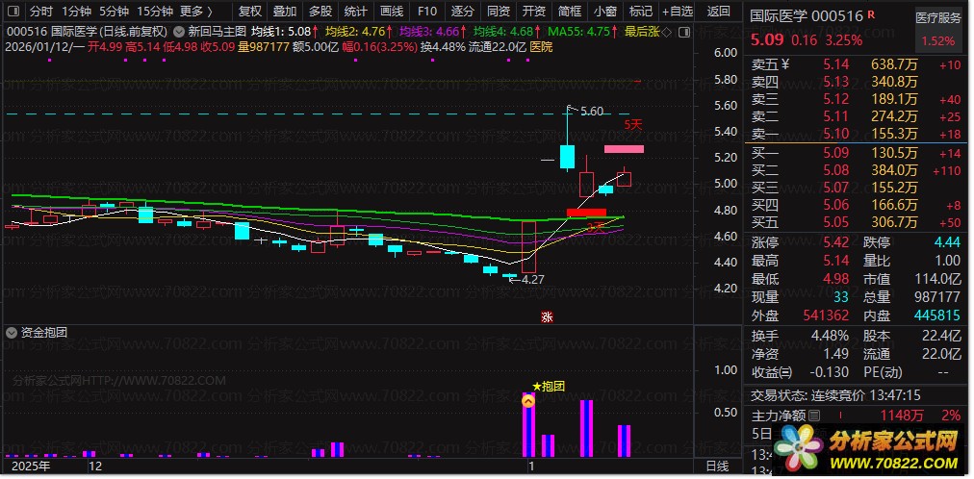Click the 均线4: 4.68 indicator value

(507, 31)
